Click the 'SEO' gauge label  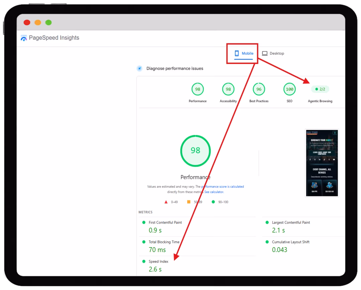coord(289,101)
